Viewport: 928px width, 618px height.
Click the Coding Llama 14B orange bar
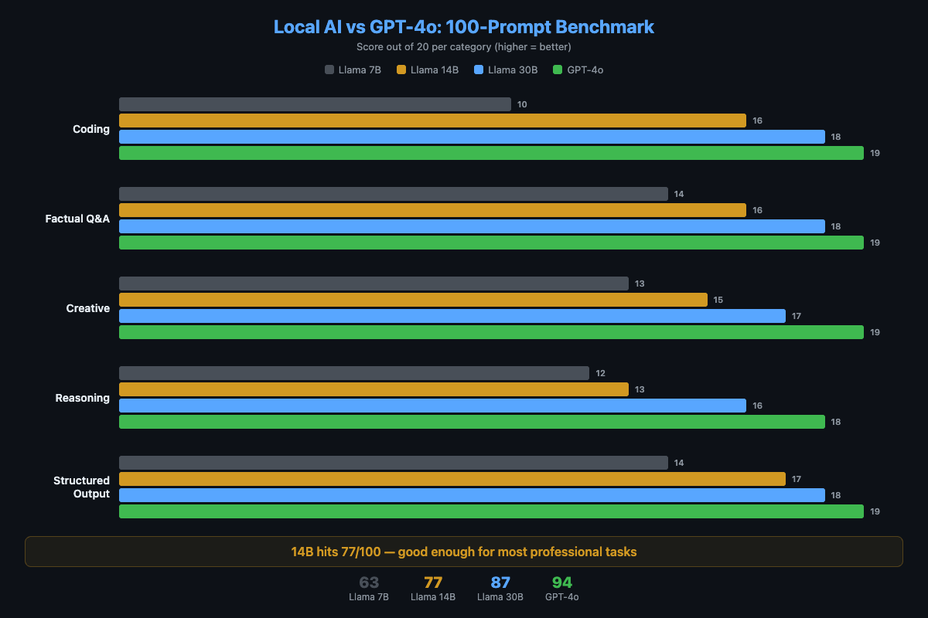tap(432, 121)
